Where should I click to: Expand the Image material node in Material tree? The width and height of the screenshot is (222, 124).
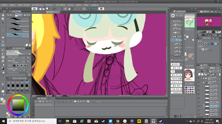click(x=174, y=29)
